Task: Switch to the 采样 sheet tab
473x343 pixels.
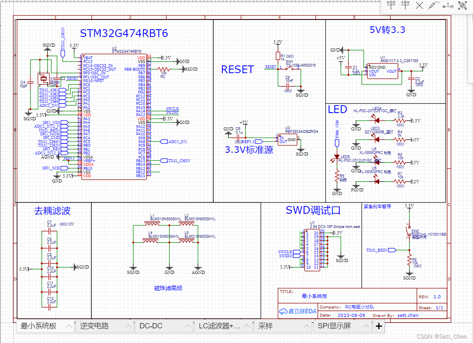Action: (x=265, y=326)
